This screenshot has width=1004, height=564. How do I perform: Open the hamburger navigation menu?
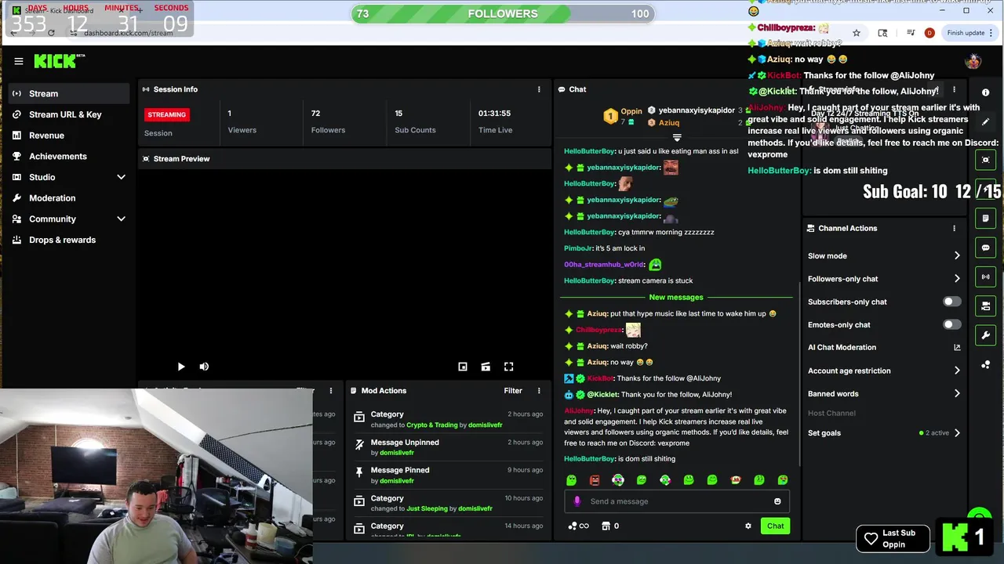point(18,61)
